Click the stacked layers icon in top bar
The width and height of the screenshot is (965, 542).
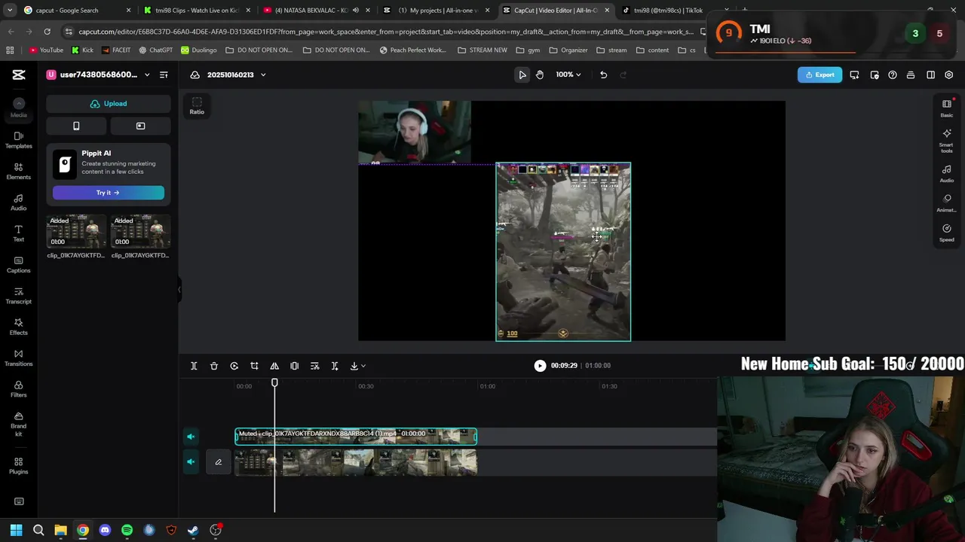911,75
